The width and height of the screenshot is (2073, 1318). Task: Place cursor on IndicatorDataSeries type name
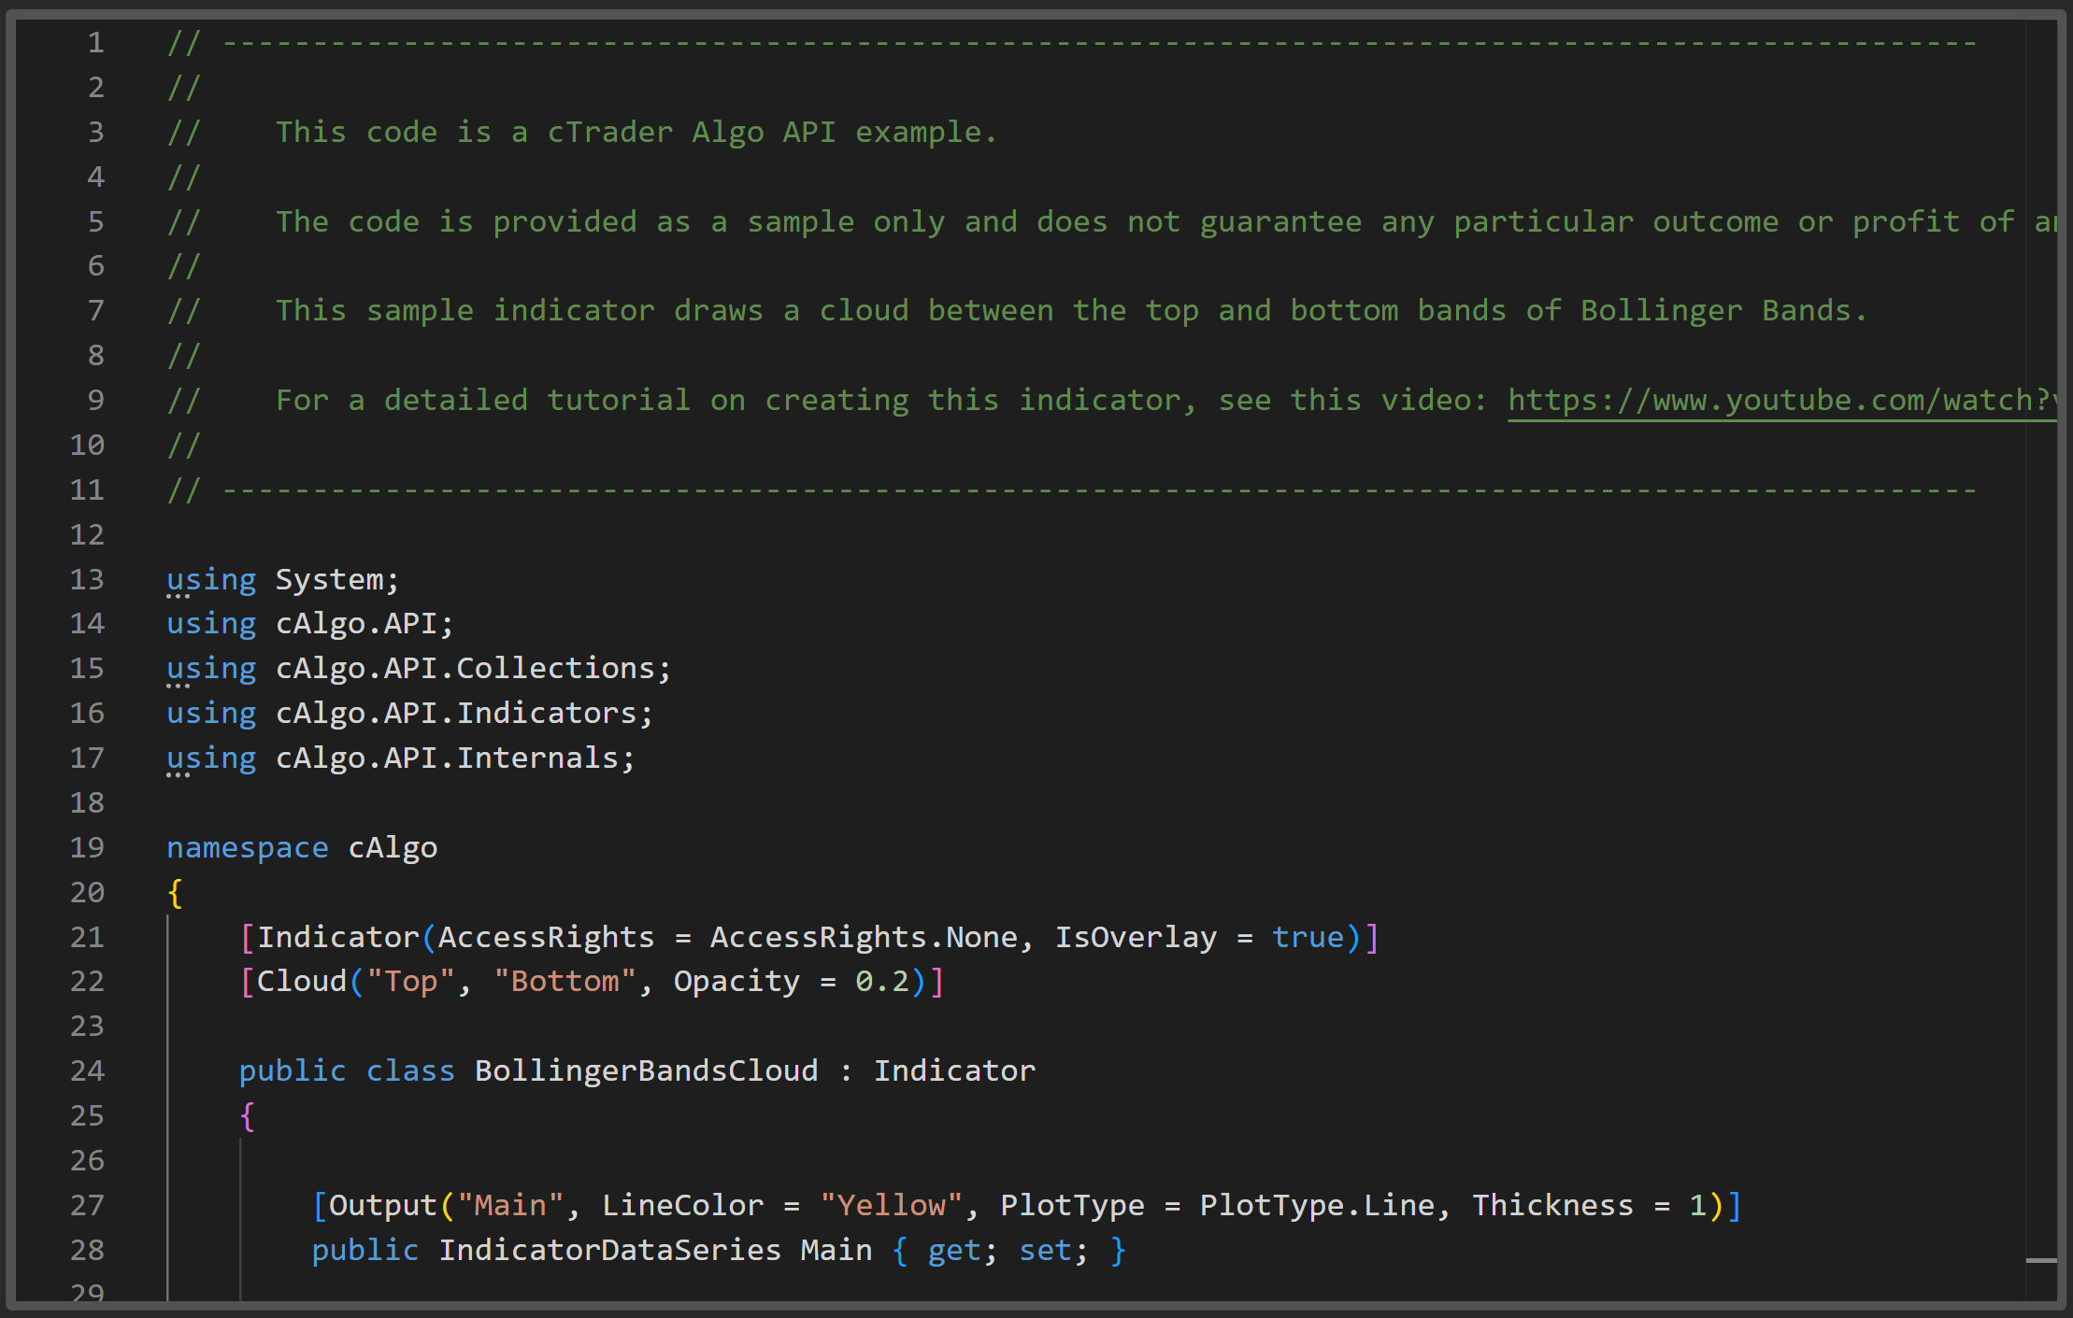click(x=609, y=1250)
